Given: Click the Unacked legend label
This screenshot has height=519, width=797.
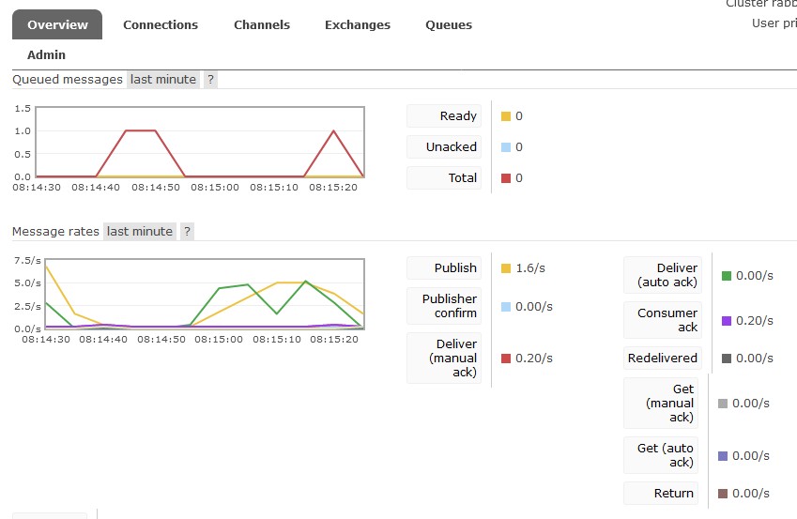Looking at the screenshot, I should [444, 147].
